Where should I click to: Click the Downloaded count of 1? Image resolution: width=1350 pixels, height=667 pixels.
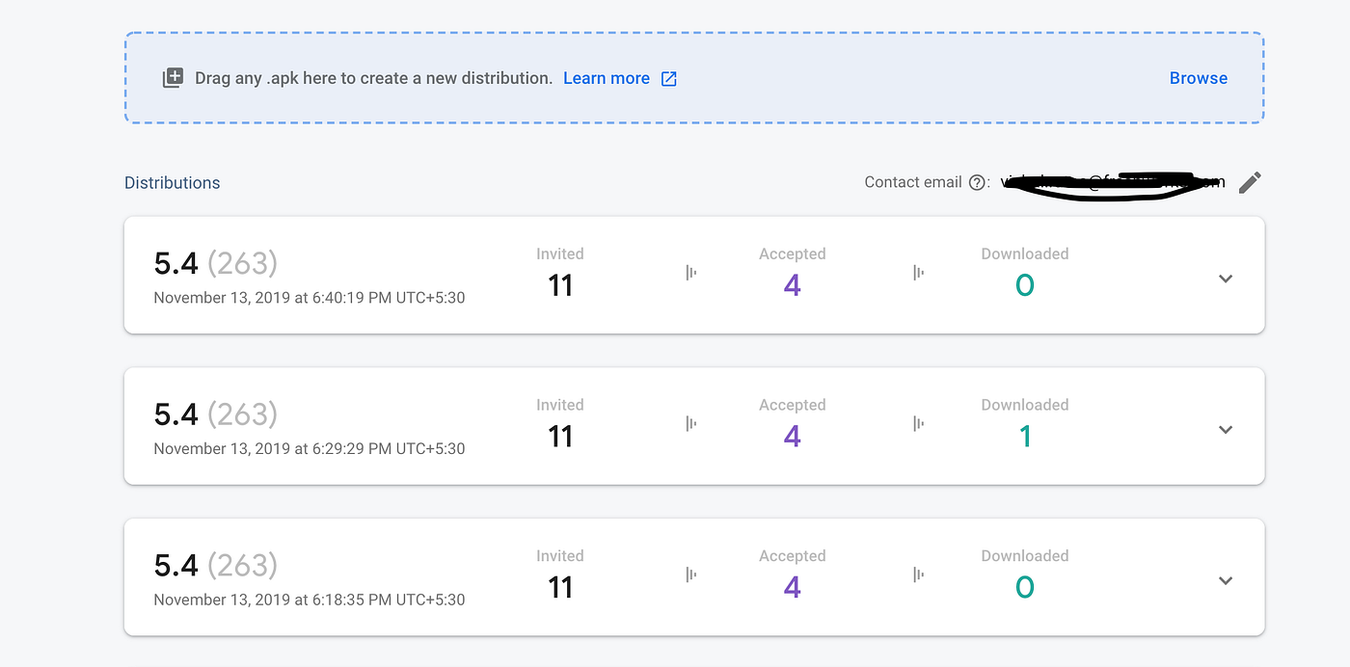point(1025,437)
